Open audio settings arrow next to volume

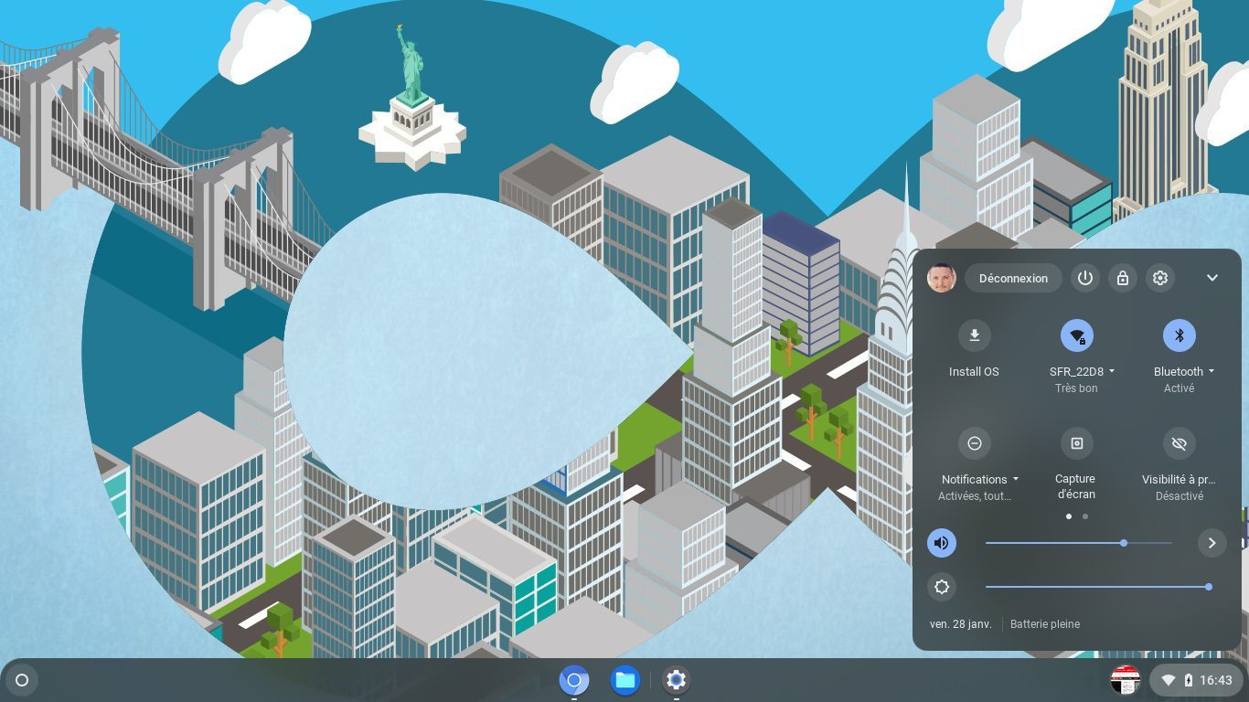[1212, 543]
